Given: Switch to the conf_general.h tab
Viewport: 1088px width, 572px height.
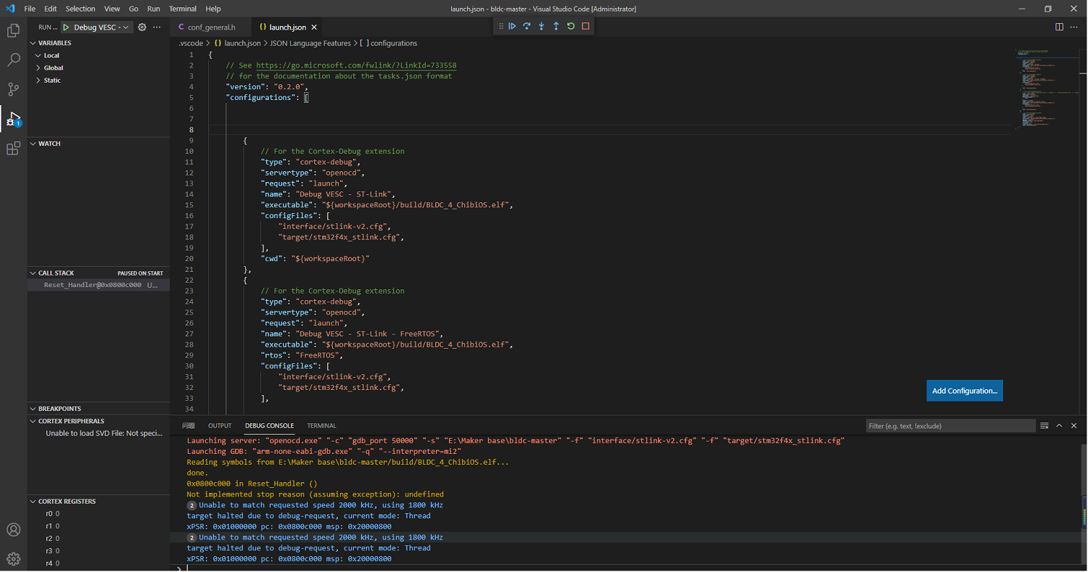Looking at the screenshot, I should coord(210,25).
